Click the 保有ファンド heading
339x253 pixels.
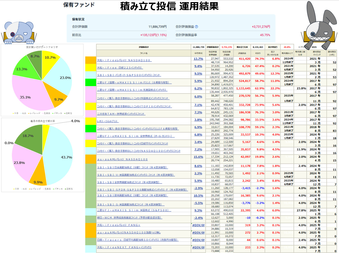(x=79, y=5)
